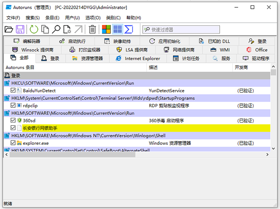Viewport: 280px width, 209px height.
Task: Select the 全部 tab
Action: pos(20,58)
